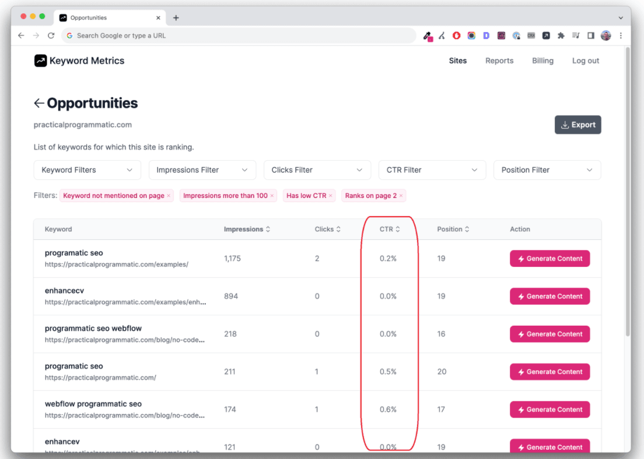Viewport: 644px width, 459px height.
Task: Click the 1,175 impressions value
Action: coord(232,259)
